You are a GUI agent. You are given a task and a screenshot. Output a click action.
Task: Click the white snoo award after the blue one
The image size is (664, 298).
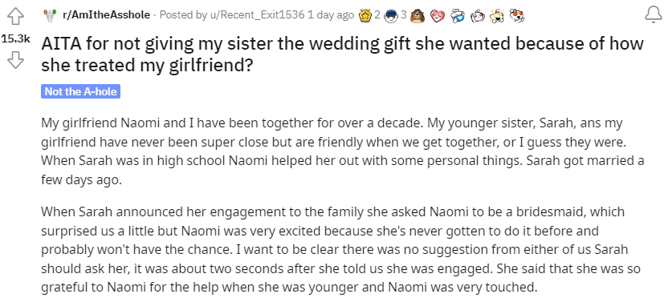[x=477, y=16]
